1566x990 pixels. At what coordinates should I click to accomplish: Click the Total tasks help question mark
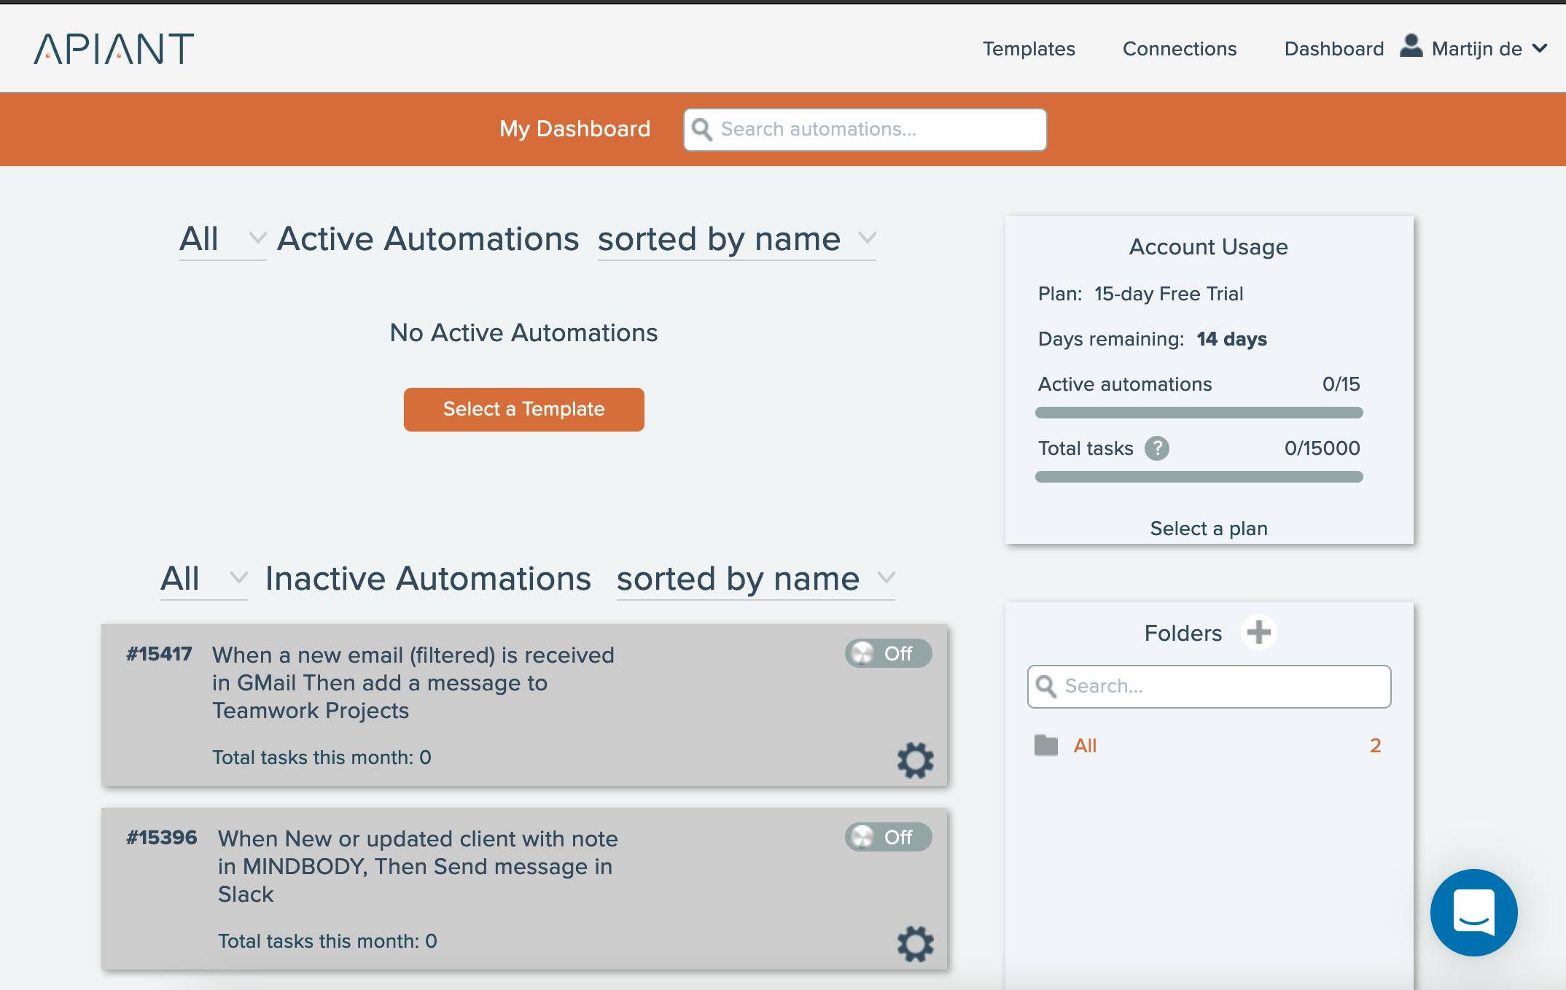(x=1156, y=448)
